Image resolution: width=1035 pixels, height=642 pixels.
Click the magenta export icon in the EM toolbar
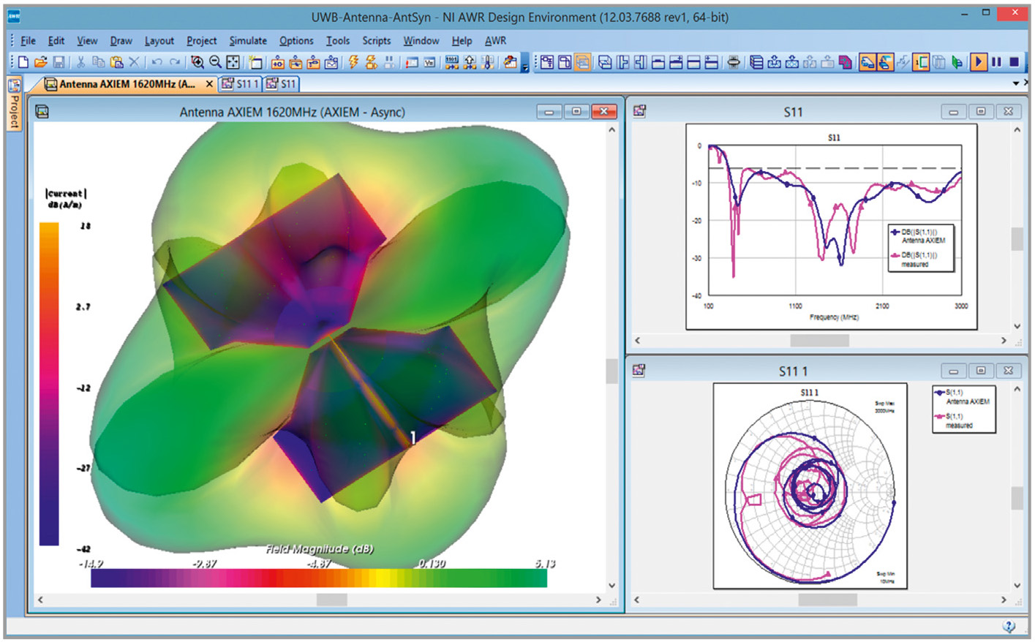point(846,63)
